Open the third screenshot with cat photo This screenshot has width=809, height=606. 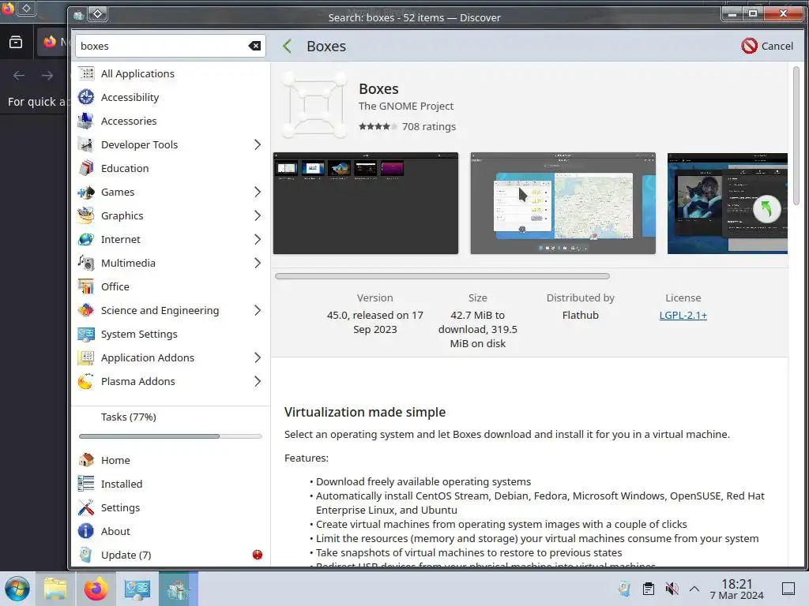pyautogui.click(x=728, y=203)
